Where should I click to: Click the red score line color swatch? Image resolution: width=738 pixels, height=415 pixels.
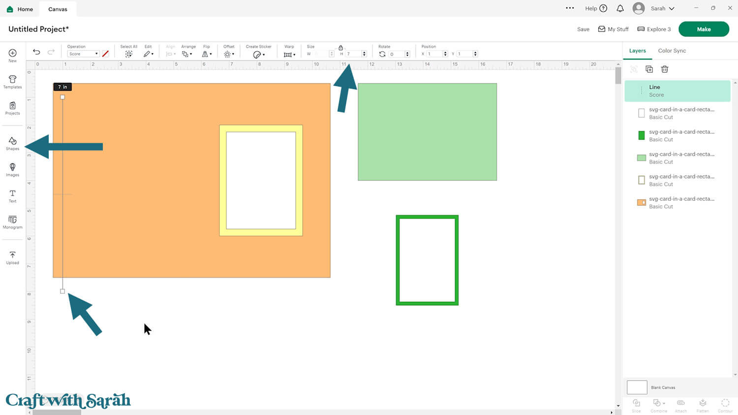(105, 54)
